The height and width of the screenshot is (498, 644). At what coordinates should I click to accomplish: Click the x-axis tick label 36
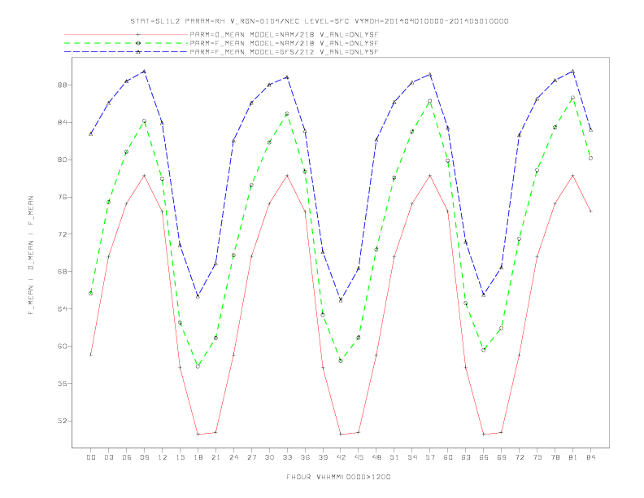click(x=305, y=457)
